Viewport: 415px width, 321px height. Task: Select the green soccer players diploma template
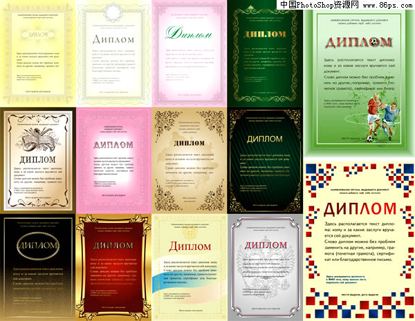tap(359, 82)
